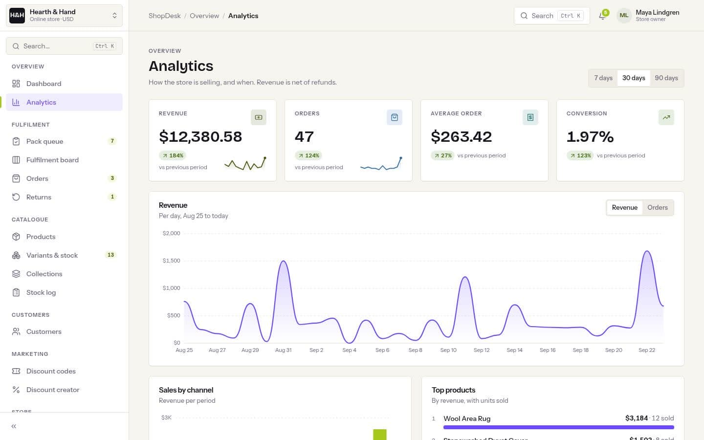Click the ShopDesk breadcrumb link

pyautogui.click(x=165, y=16)
